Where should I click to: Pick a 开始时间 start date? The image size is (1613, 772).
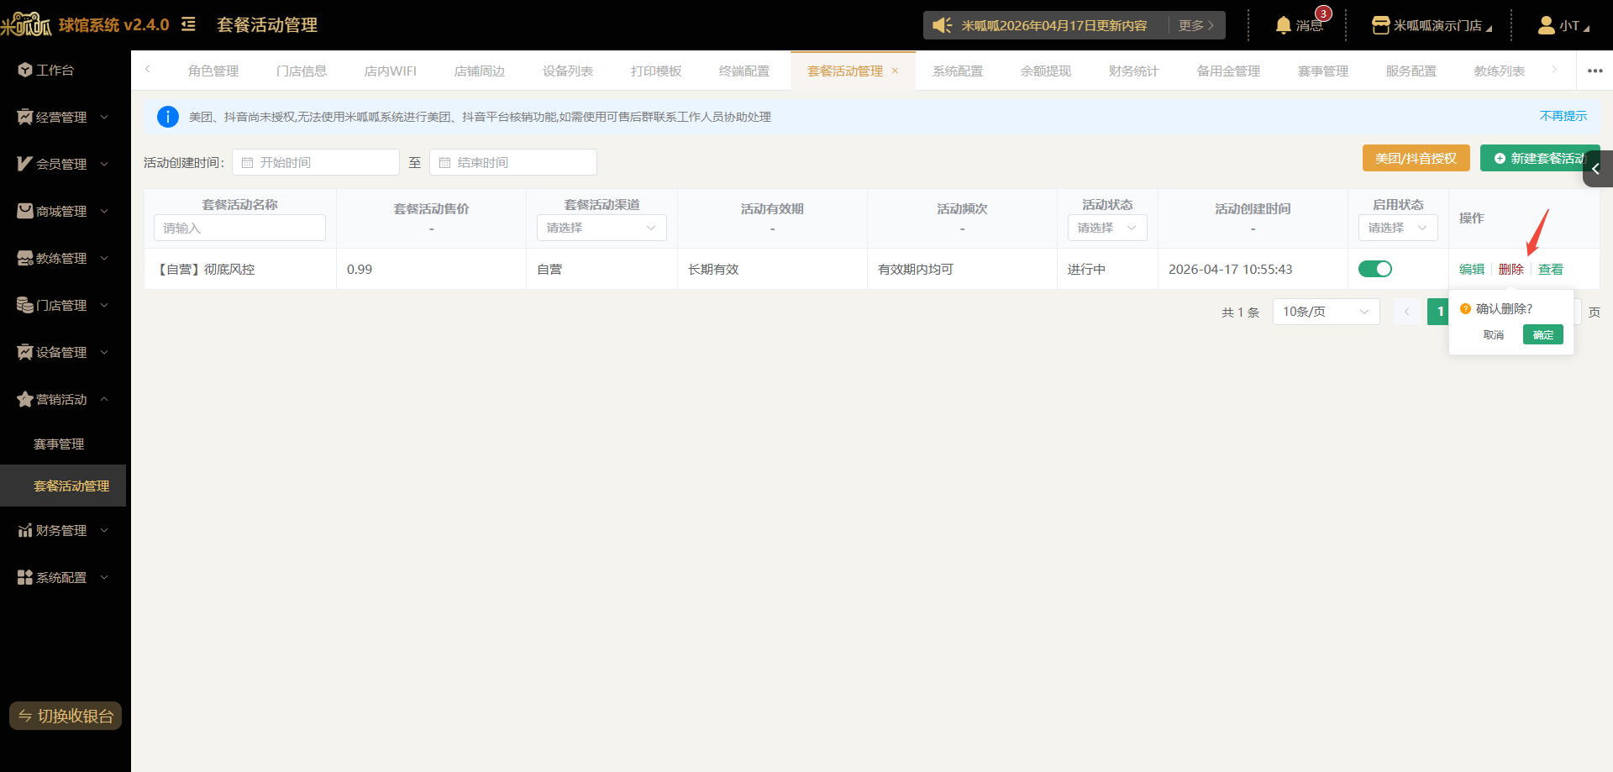(316, 162)
